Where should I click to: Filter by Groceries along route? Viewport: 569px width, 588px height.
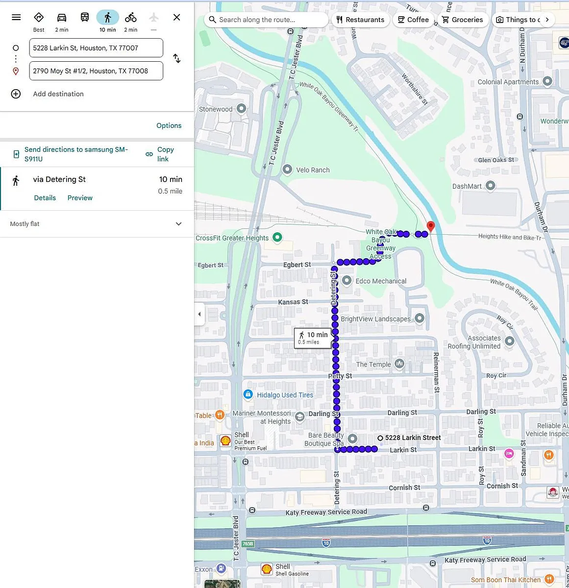click(x=463, y=20)
